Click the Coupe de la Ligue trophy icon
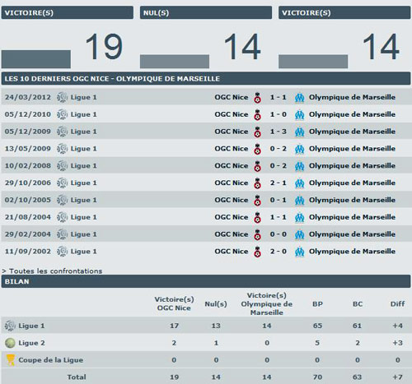 (11, 360)
